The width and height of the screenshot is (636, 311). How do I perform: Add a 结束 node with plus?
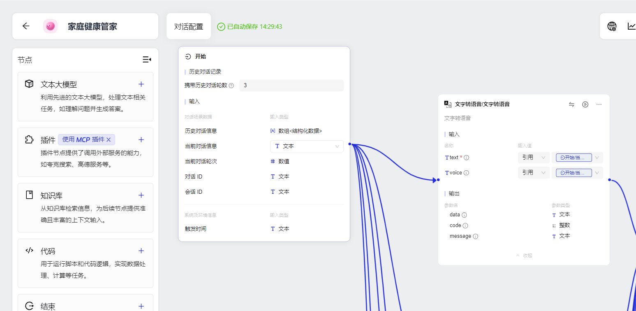(141, 306)
